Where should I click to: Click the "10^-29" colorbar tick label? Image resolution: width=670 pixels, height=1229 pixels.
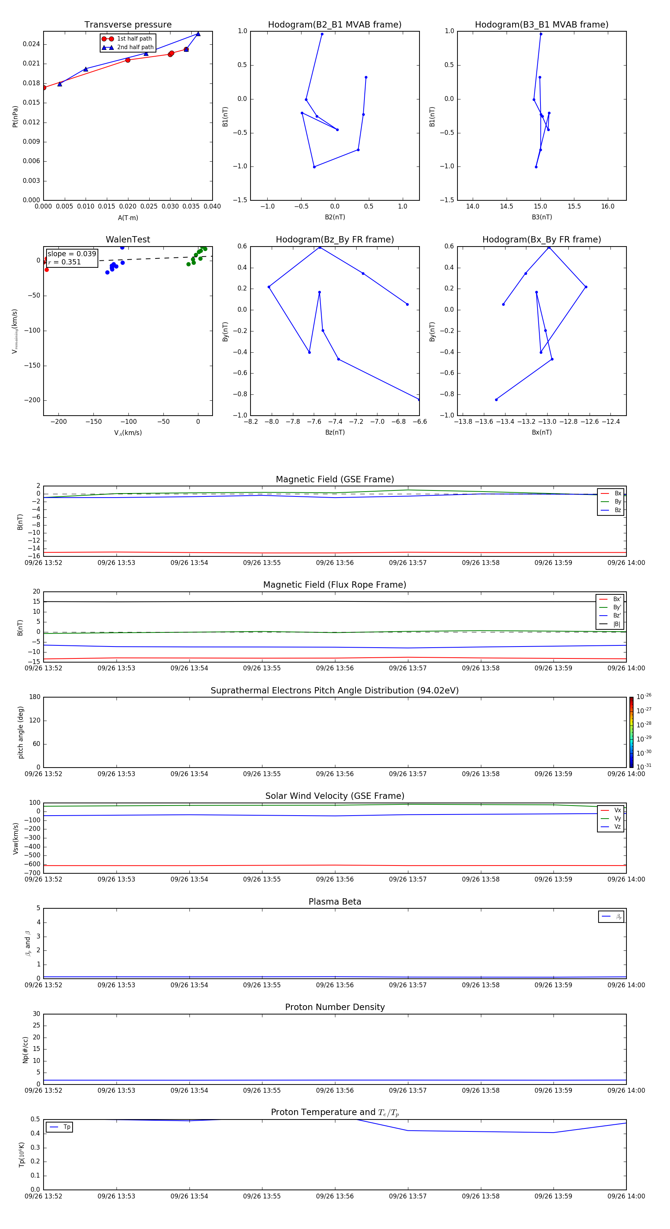pos(644,738)
